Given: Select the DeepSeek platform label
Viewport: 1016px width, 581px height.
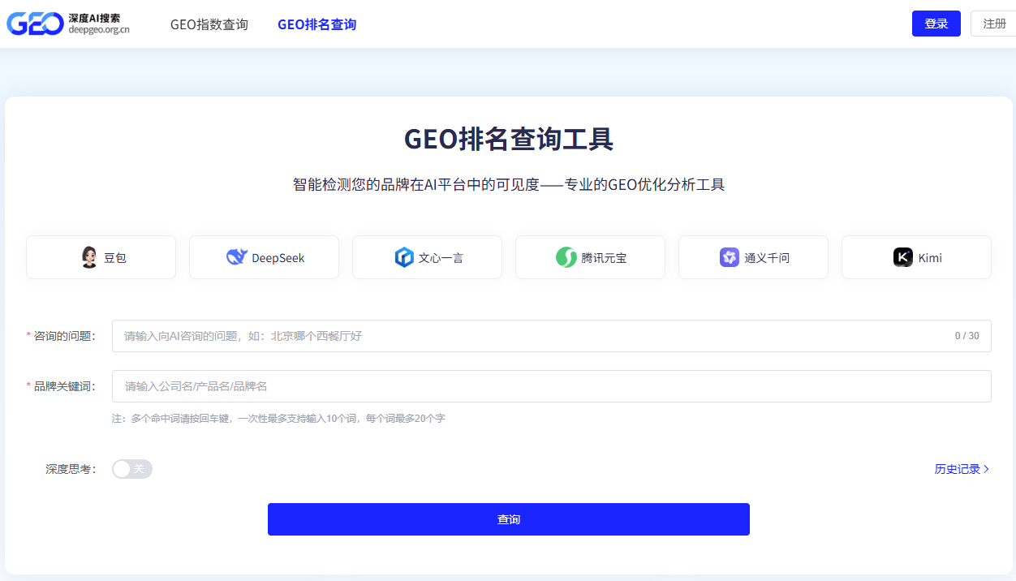Looking at the screenshot, I should coord(278,258).
